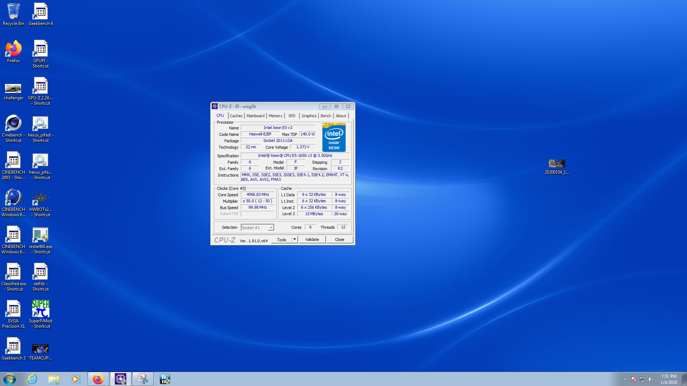Launch Internet Explorer from the taskbar
The width and height of the screenshot is (687, 386).
click(32, 379)
